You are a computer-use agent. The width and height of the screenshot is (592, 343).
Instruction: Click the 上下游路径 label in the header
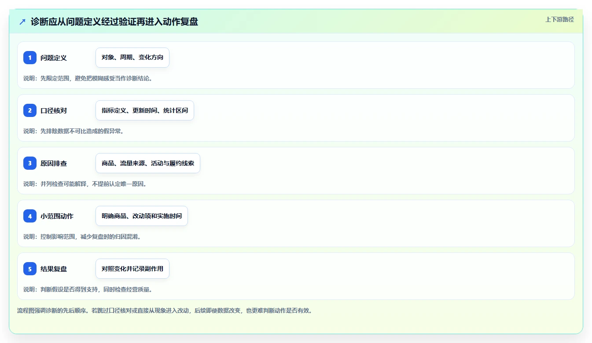(559, 19)
